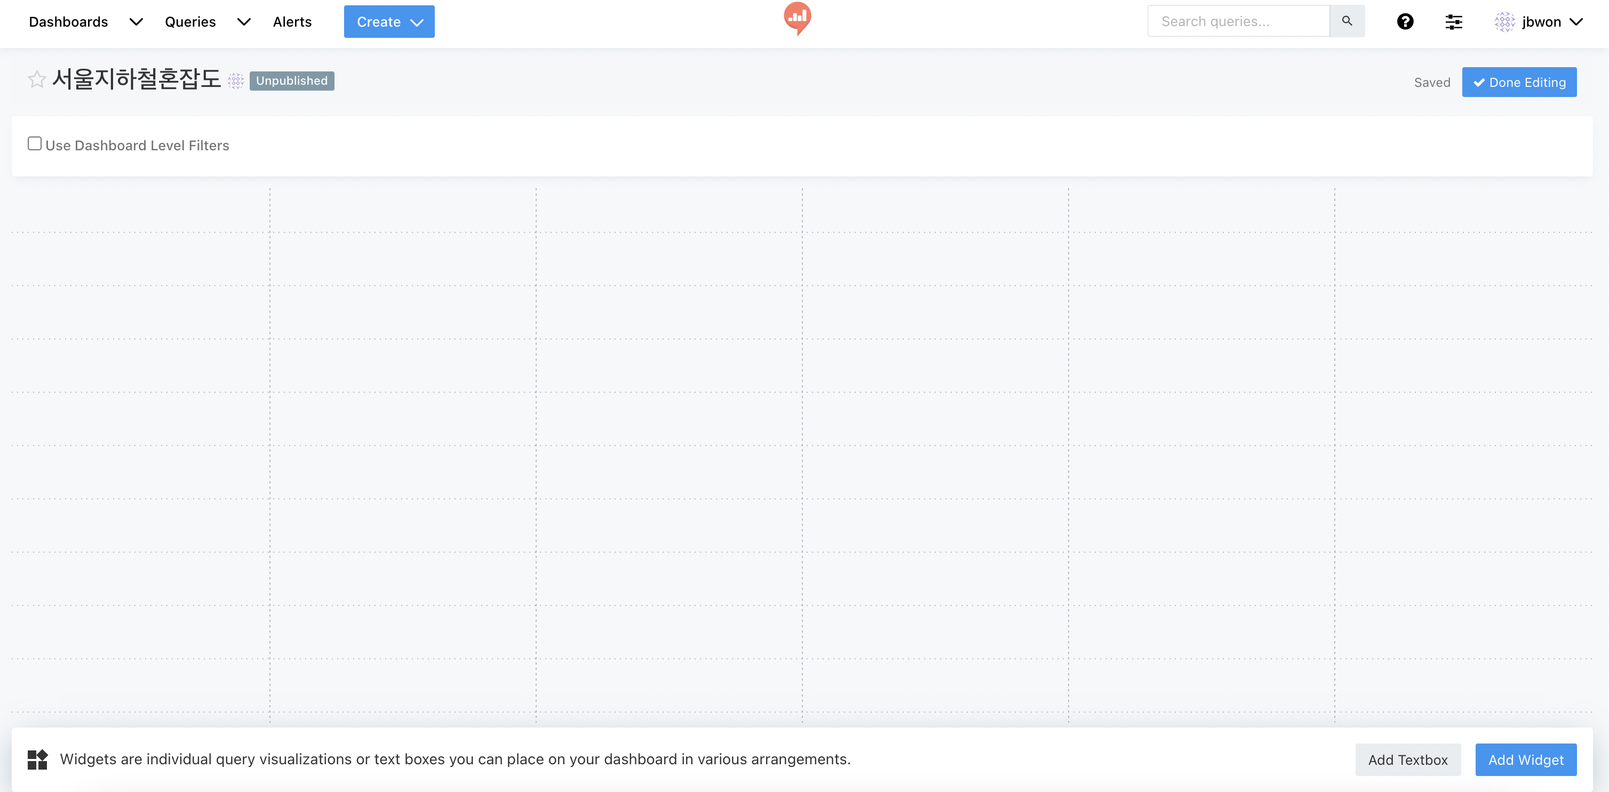Expand the Queries dropdown arrow
This screenshot has height=792, width=1609.
(244, 22)
